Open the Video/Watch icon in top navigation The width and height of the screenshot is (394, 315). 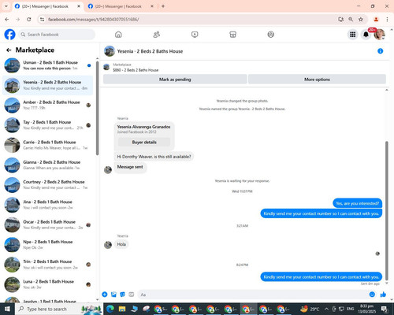(195, 35)
